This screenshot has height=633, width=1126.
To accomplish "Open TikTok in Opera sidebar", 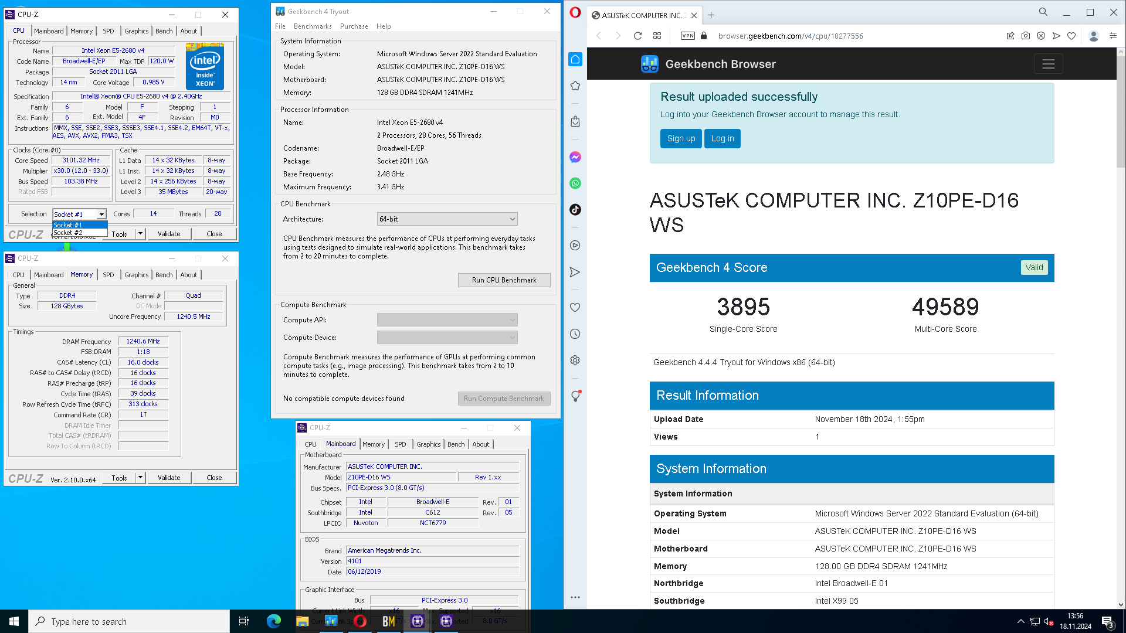I will 575,210.
